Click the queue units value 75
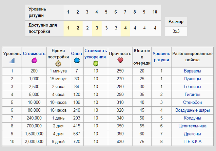The width and height of the screenshot is (216, 151). tap(142, 142)
